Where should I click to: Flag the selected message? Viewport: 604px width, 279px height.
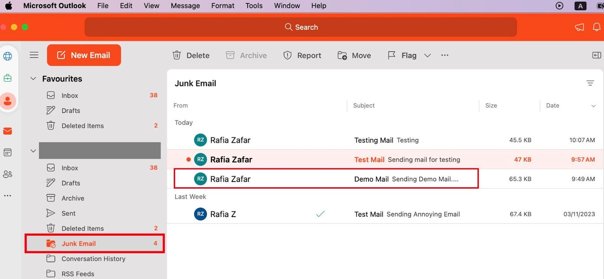(402, 55)
